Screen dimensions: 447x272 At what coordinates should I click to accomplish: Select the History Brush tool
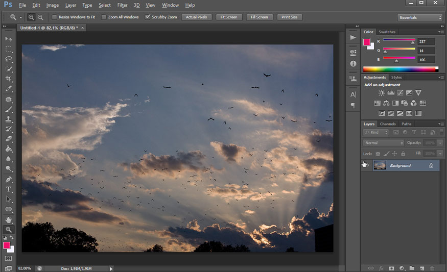pos(8,129)
